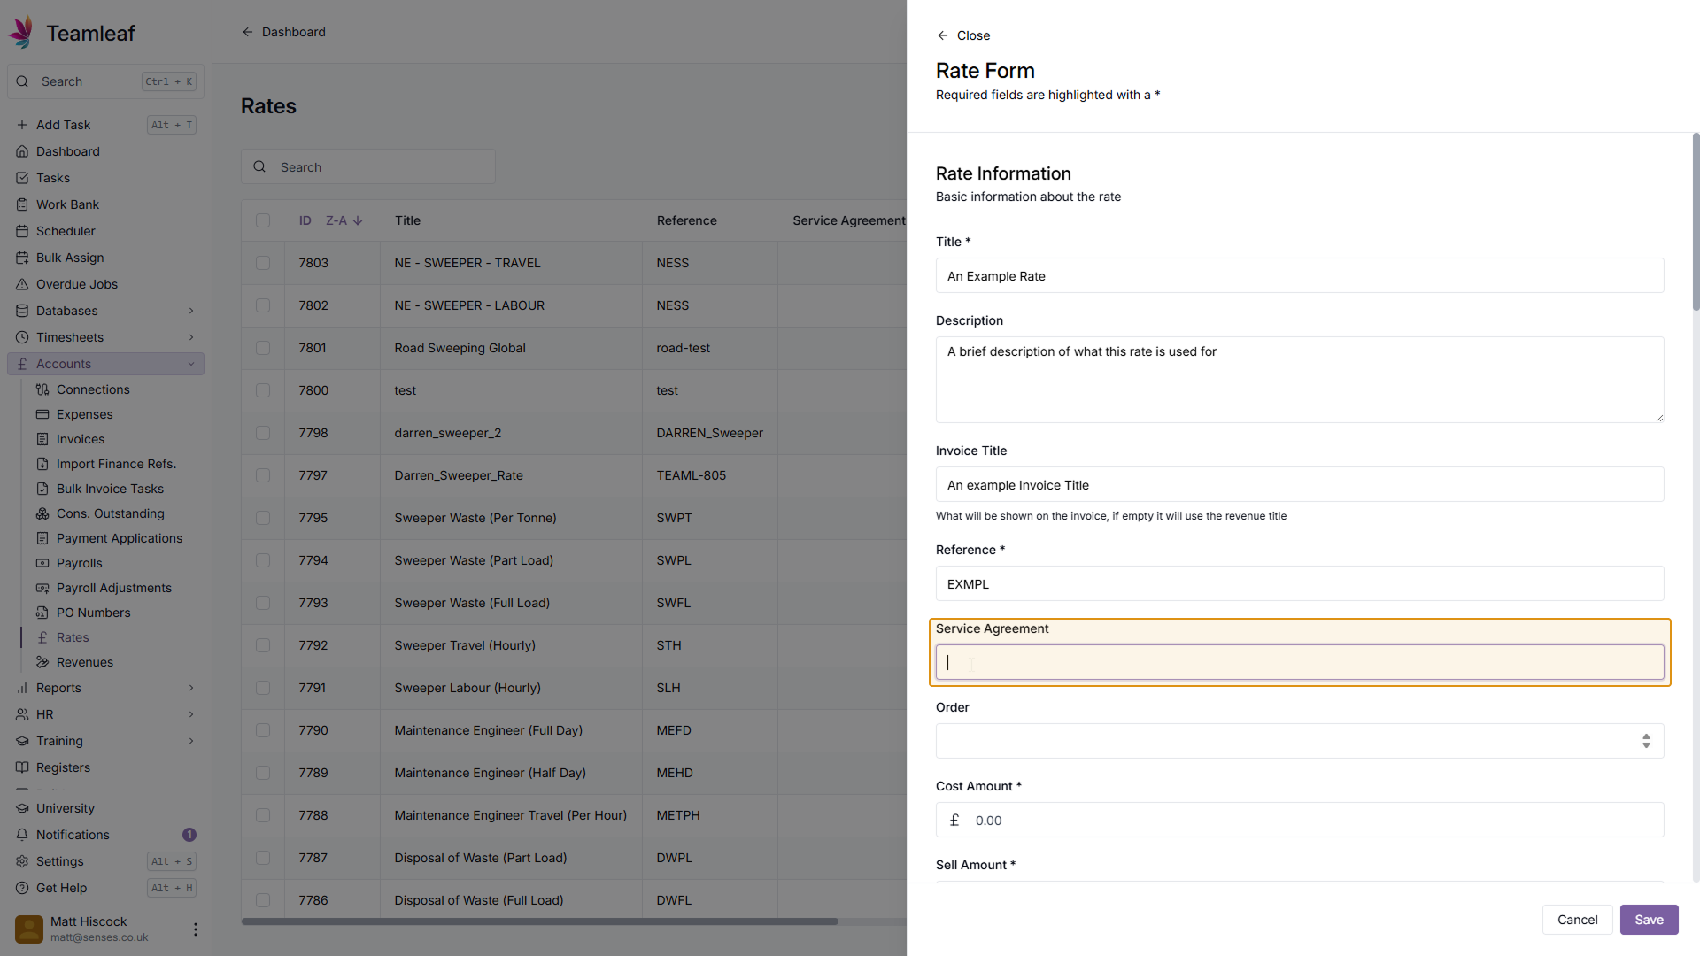
Task: Tick the checkbox for Sweeper Waste (Per Tonne)
Action: [x=263, y=518]
